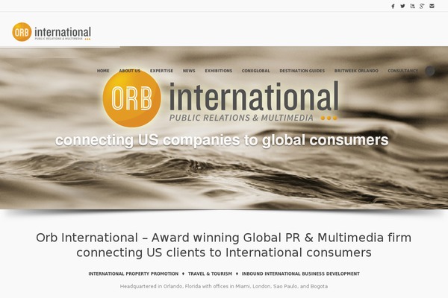Open the About Us menu item
Viewport: 448px width, 298px height.
pos(130,71)
